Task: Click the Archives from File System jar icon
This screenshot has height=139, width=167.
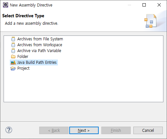Action: coord(13,39)
